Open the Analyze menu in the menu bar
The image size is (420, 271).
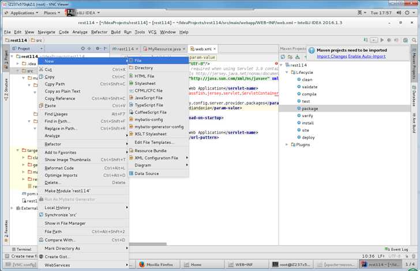[x=80, y=32]
